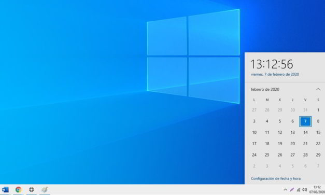Select day 13 in the calendar

click(293, 133)
